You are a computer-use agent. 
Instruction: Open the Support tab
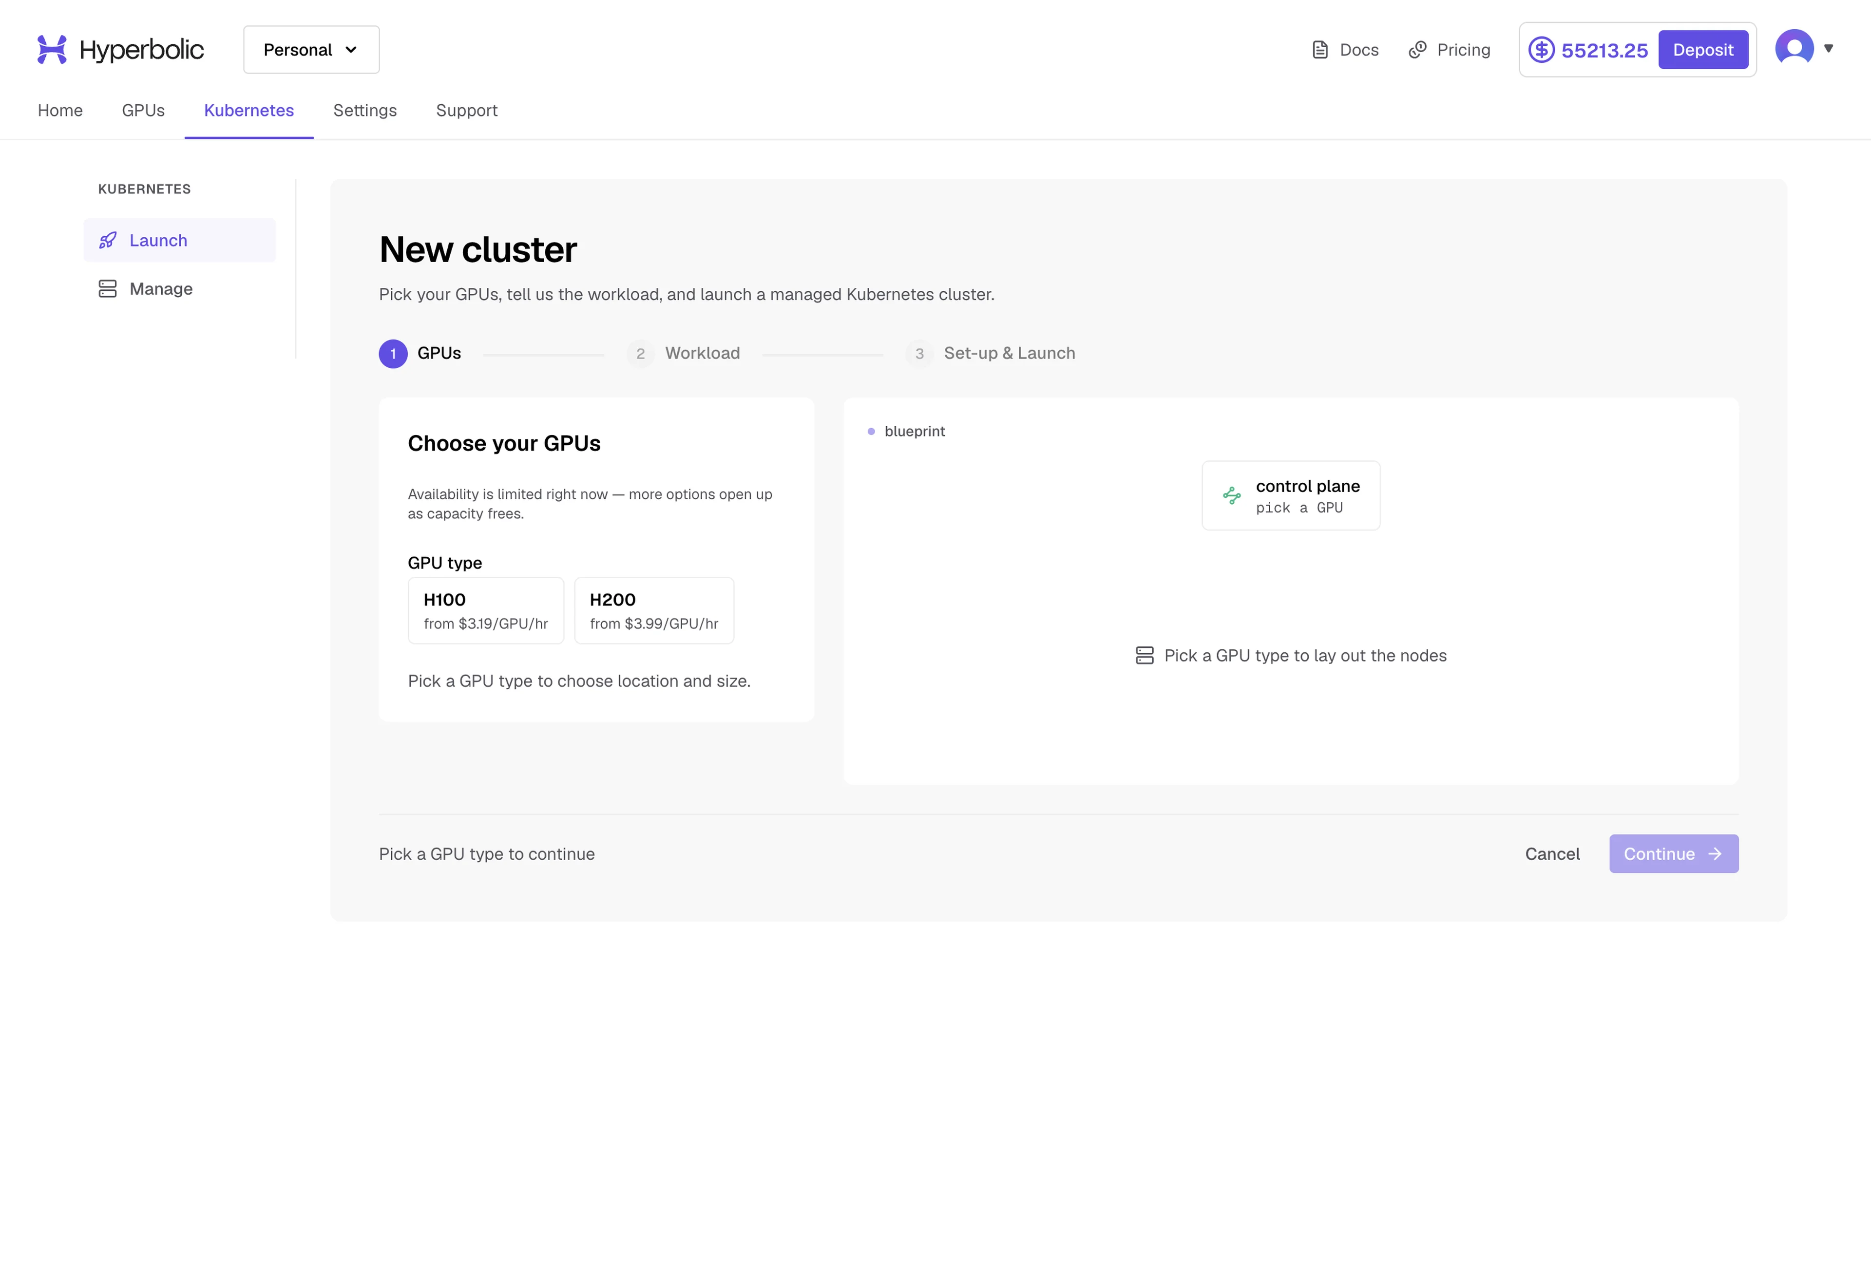pyautogui.click(x=467, y=110)
